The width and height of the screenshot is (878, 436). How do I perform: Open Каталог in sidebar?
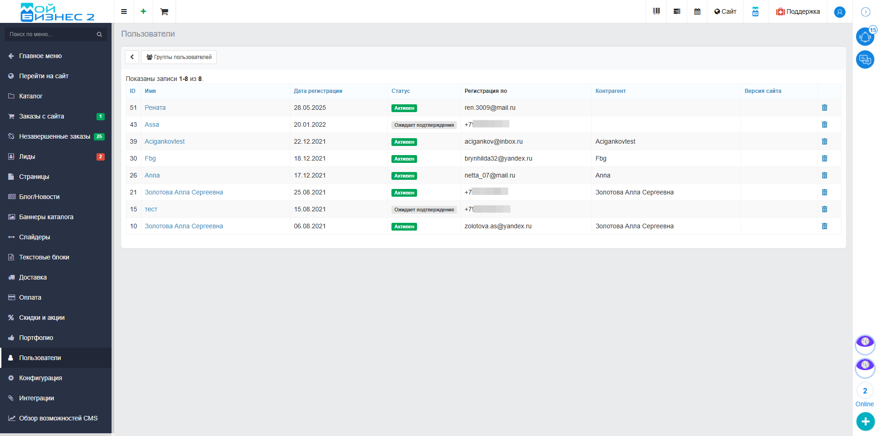[x=56, y=96]
